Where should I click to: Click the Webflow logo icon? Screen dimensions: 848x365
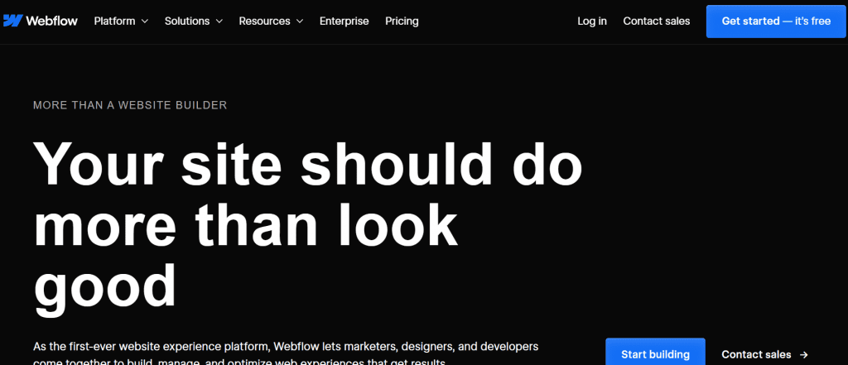pos(12,21)
